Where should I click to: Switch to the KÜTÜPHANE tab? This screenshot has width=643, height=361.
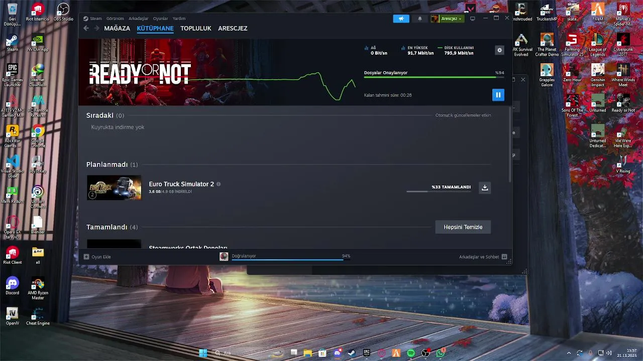pyautogui.click(x=155, y=29)
